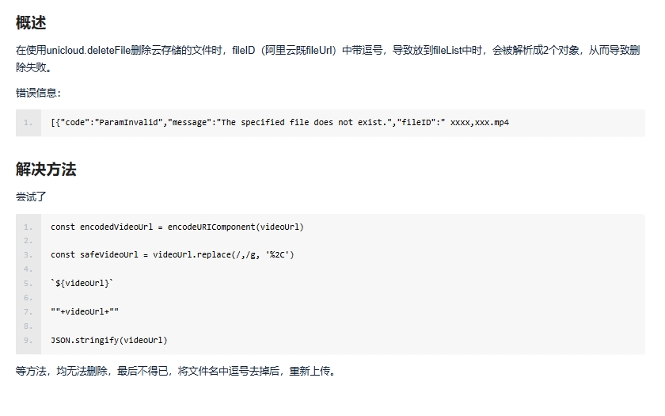This screenshot has height=416, width=665.
Task: Click the 错误信息 label
Action: click(x=38, y=93)
